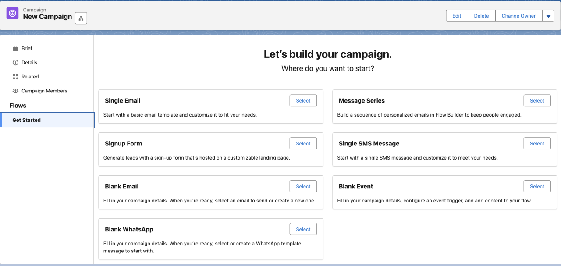
Task: Open the actions dropdown arrow next to Change Owner
Action: click(548, 15)
